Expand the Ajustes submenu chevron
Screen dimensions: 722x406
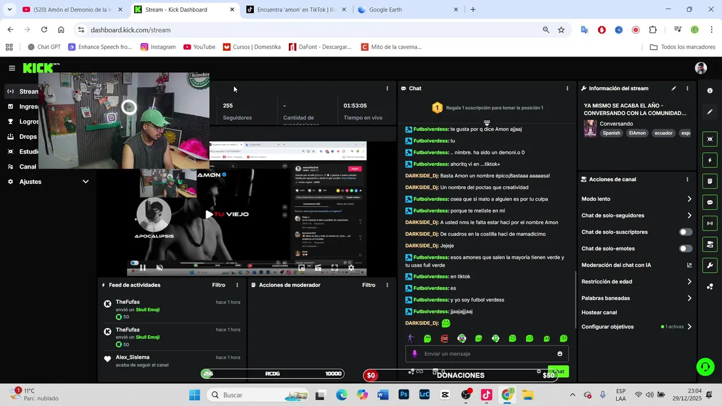coord(86,182)
